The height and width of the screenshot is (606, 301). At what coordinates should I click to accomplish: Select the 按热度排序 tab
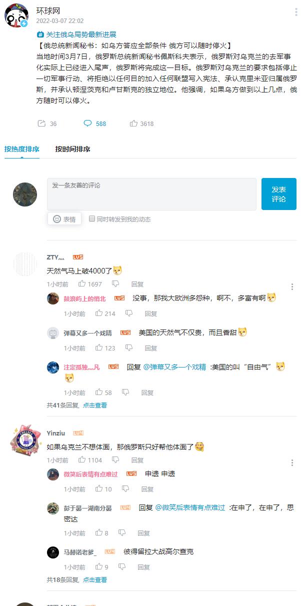click(x=21, y=149)
